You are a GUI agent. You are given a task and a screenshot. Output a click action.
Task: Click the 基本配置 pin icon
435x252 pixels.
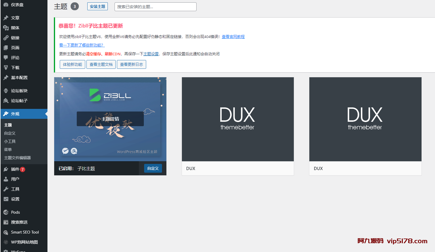click(6, 78)
